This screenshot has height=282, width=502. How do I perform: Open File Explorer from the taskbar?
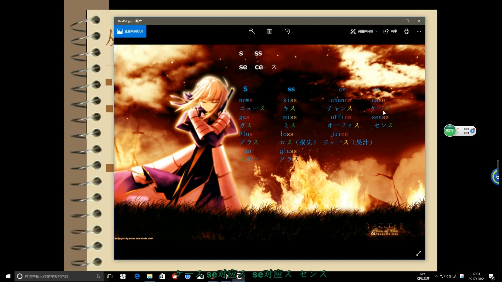click(x=150, y=276)
